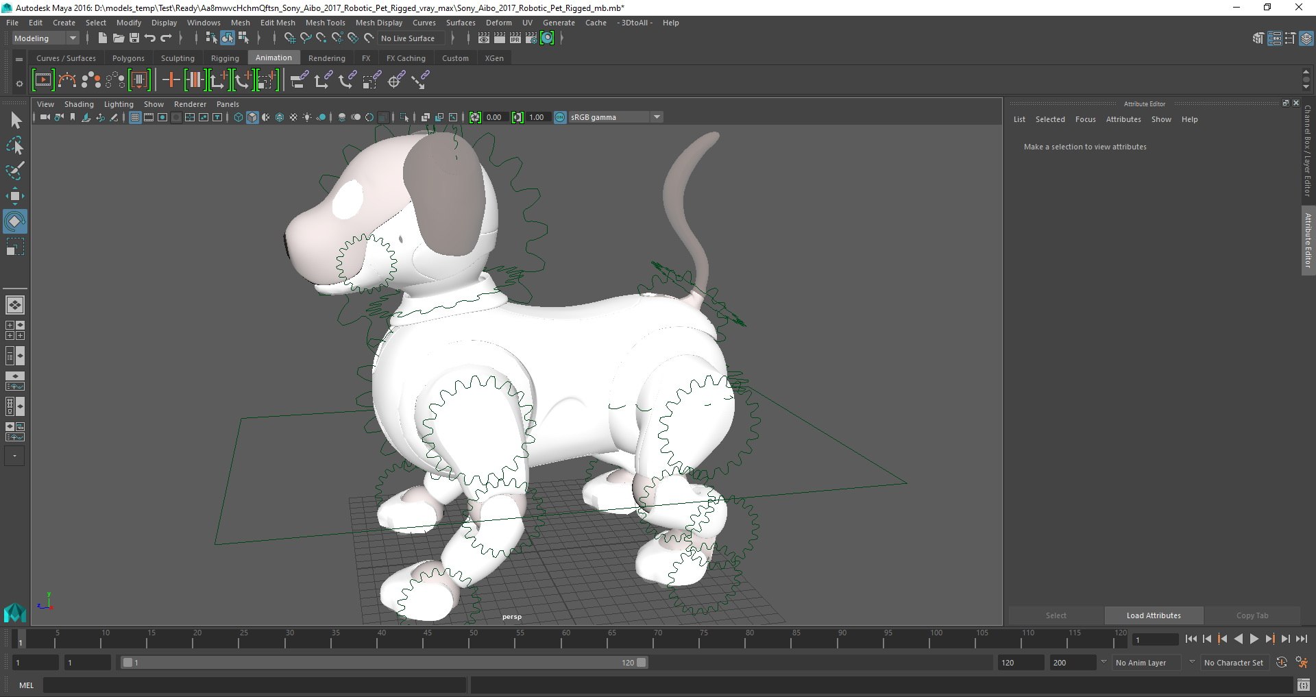This screenshot has height=697, width=1316.
Task: Click the Motion Trail shelf icon
Action: click(66, 80)
